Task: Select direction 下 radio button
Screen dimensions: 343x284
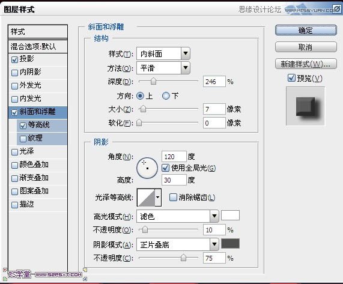Action: pyautogui.click(x=166, y=96)
